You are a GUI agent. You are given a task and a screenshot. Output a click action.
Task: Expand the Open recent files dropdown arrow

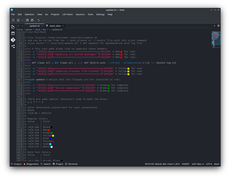(x=22, y=20)
